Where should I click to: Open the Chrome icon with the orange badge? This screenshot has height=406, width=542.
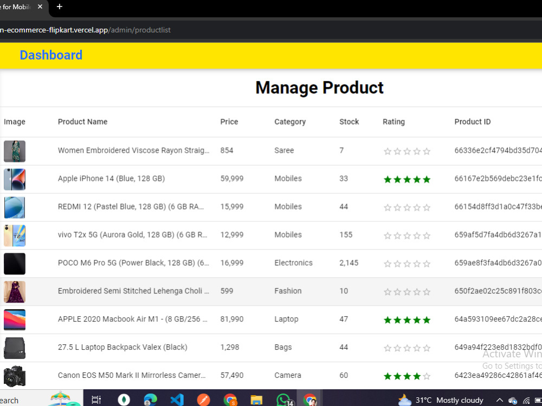[230, 400]
